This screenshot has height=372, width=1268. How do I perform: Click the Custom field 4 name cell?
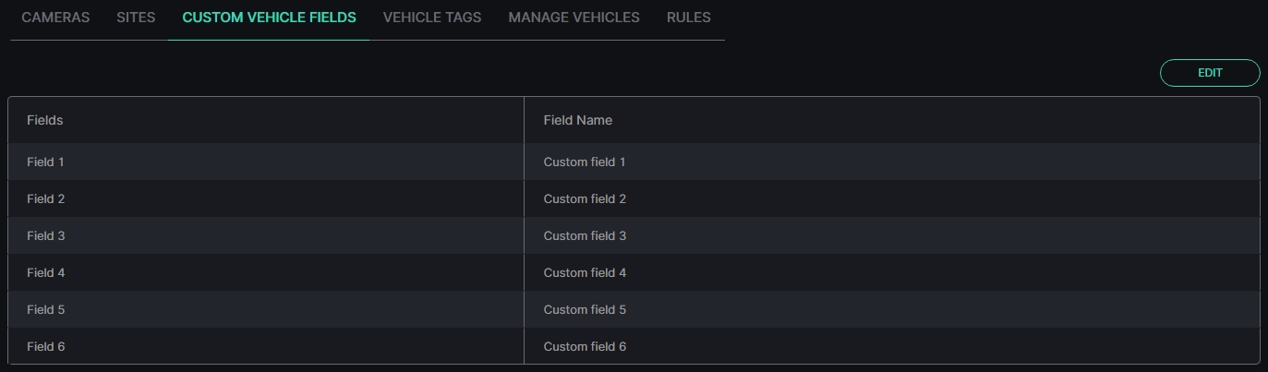click(891, 272)
